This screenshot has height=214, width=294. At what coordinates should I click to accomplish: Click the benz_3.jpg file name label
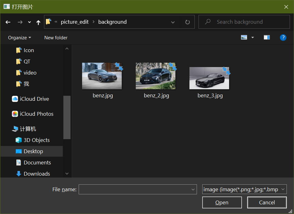[210, 95]
